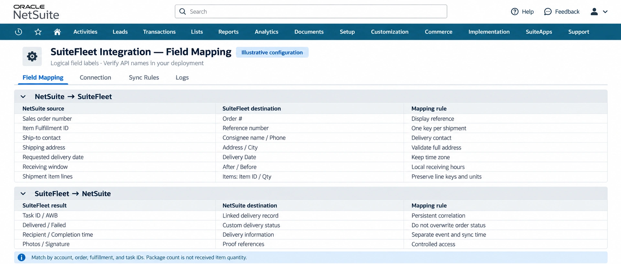Open the Shortcuts star icon

tap(38, 32)
